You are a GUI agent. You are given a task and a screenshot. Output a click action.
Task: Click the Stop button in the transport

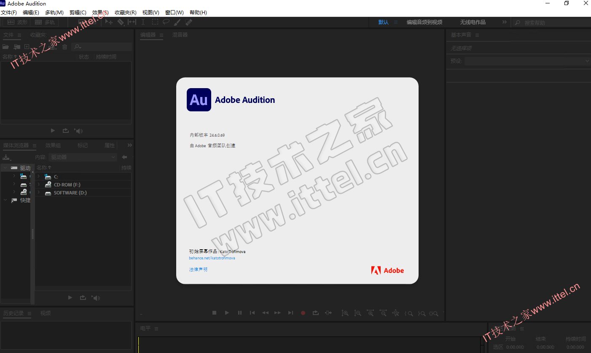[x=214, y=313]
